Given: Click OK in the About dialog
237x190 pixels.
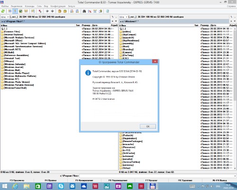Looking at the screenshot, I should tap(148, 126).
